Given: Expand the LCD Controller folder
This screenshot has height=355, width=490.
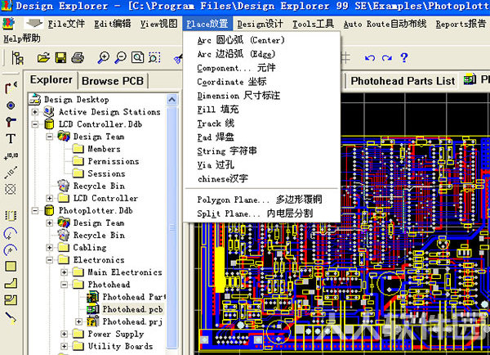Looking at the screenshot, I should [49, 198].
